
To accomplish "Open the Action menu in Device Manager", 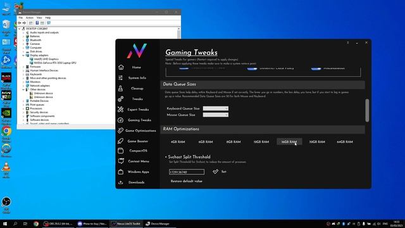I will pyautogui.click(x=30, y=18).
